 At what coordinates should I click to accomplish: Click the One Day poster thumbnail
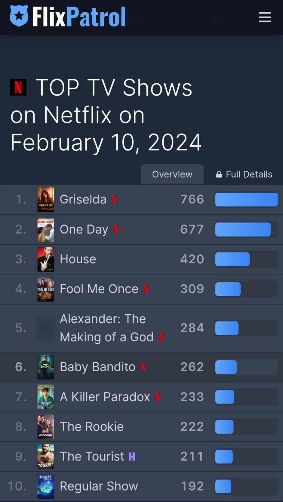(46, 230)
